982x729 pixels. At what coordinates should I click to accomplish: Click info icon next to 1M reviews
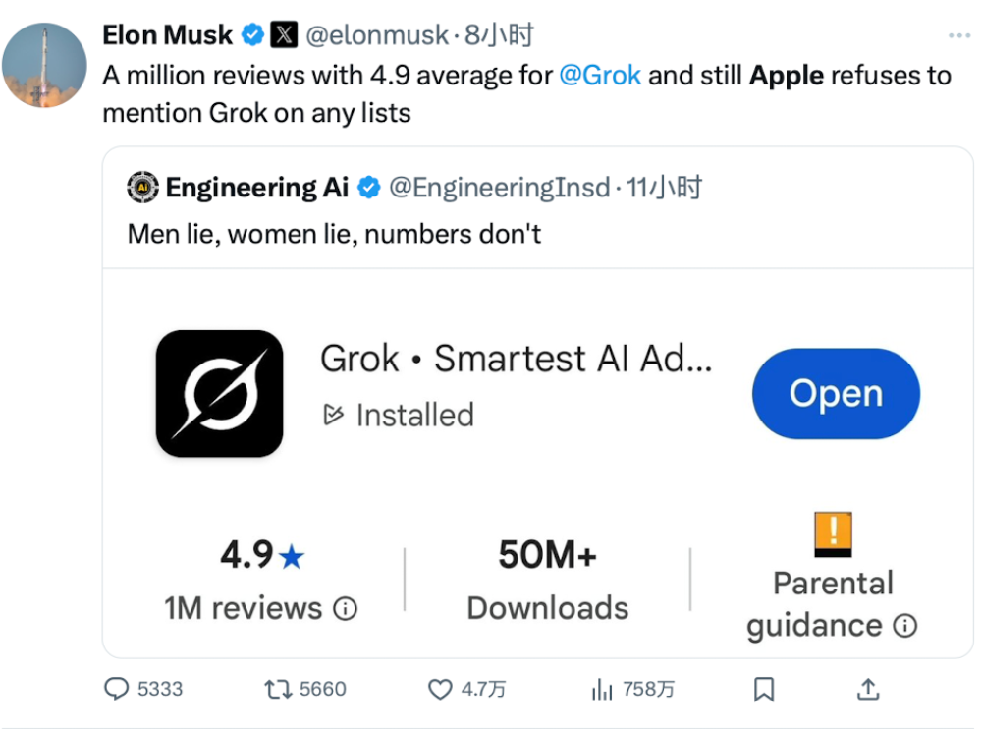point(345,608)
